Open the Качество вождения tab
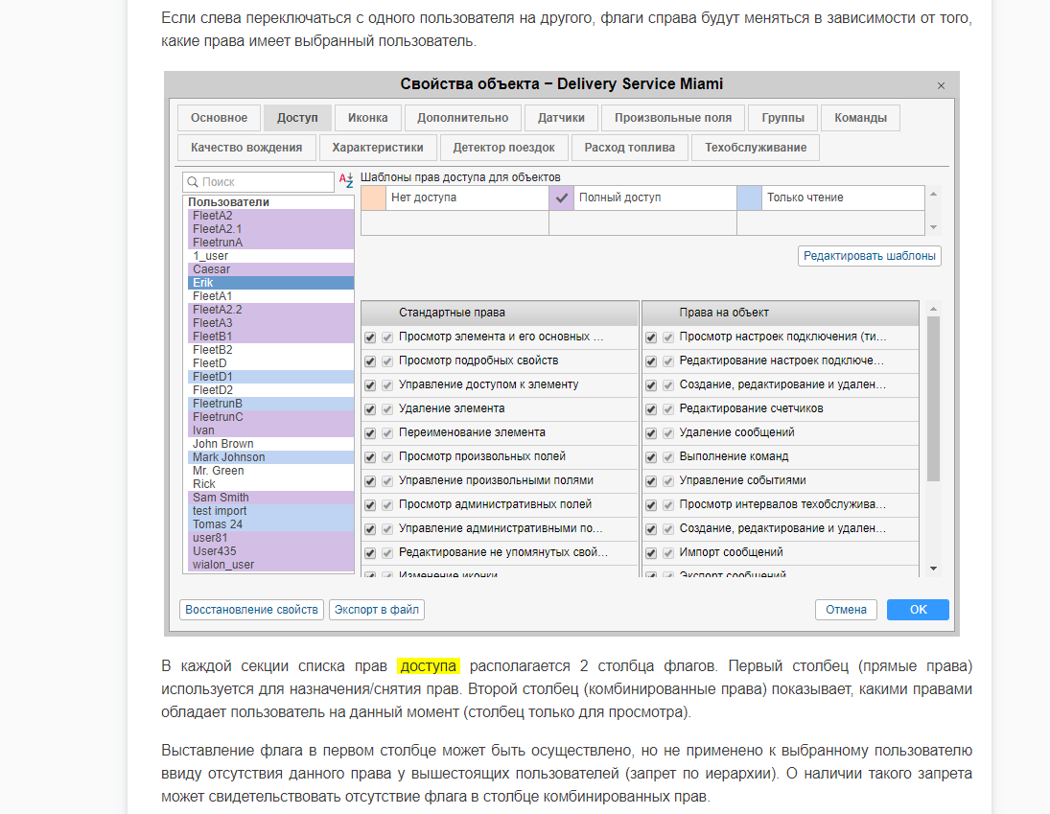The height and width of the screenshot is (814, 1050). point(246,148)
